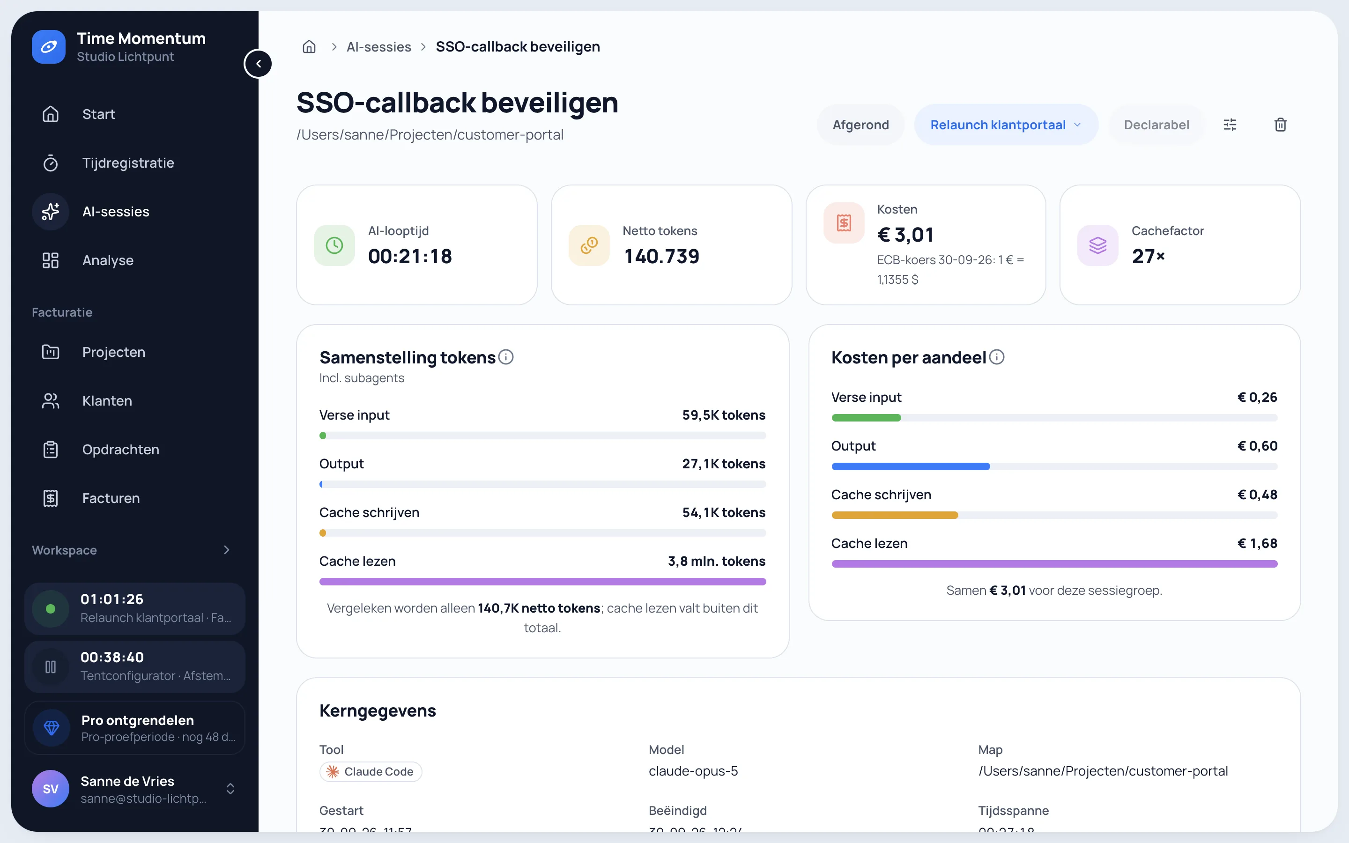The image size is (1349, 843).
Task: Show info for Kosten per aandeel
Action: 997,357
